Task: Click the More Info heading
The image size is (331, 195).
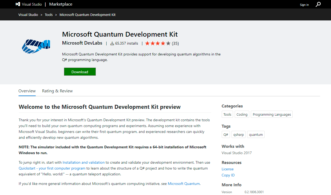Action: tap(232, 185)
